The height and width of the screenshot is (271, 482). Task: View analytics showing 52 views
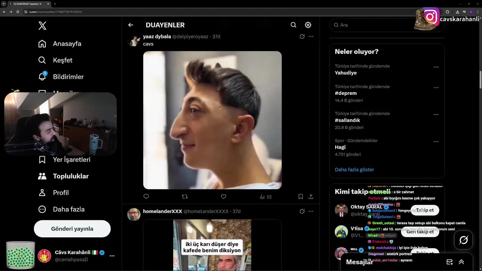click(x=265, y=196)
